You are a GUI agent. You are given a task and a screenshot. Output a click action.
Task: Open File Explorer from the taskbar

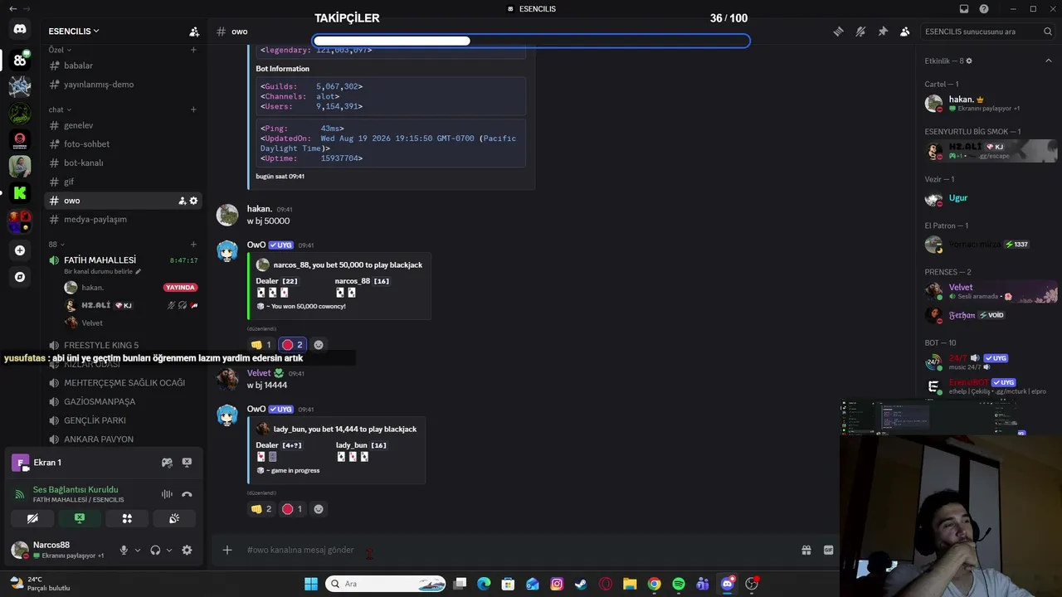pos(630,584)
